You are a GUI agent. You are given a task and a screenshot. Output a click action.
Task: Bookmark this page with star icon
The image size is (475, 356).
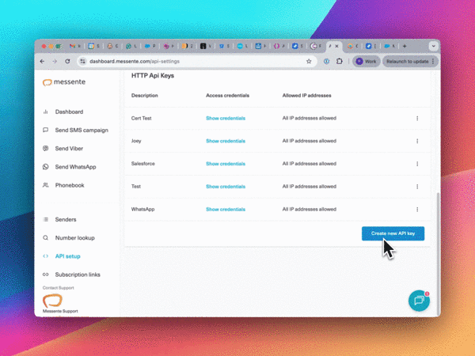pyautogui.click(x=309, y=61)
